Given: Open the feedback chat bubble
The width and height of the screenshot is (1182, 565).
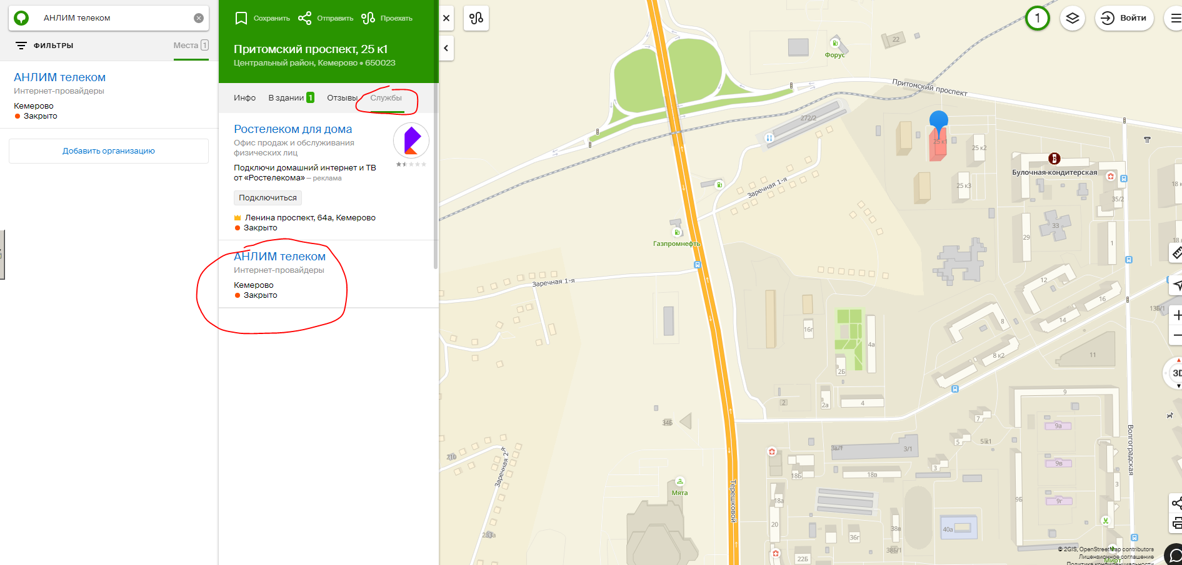Looking at the screenshot, I should [x=1174, y=555].
